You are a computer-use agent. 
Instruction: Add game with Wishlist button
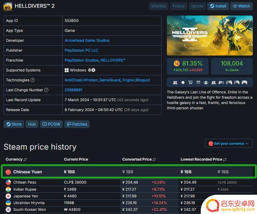(x=159, y=6)
